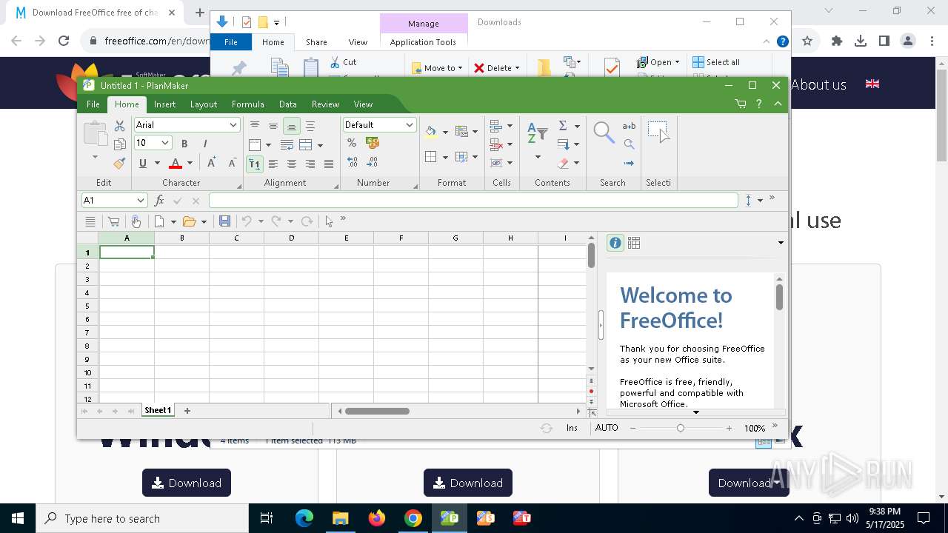Click the cell borders grid icon
Screen dimensions: 948x533
point(431,157)
